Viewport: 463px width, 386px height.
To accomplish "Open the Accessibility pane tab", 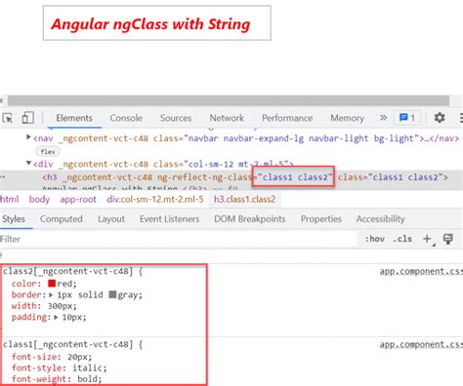I will coord(380,219).
